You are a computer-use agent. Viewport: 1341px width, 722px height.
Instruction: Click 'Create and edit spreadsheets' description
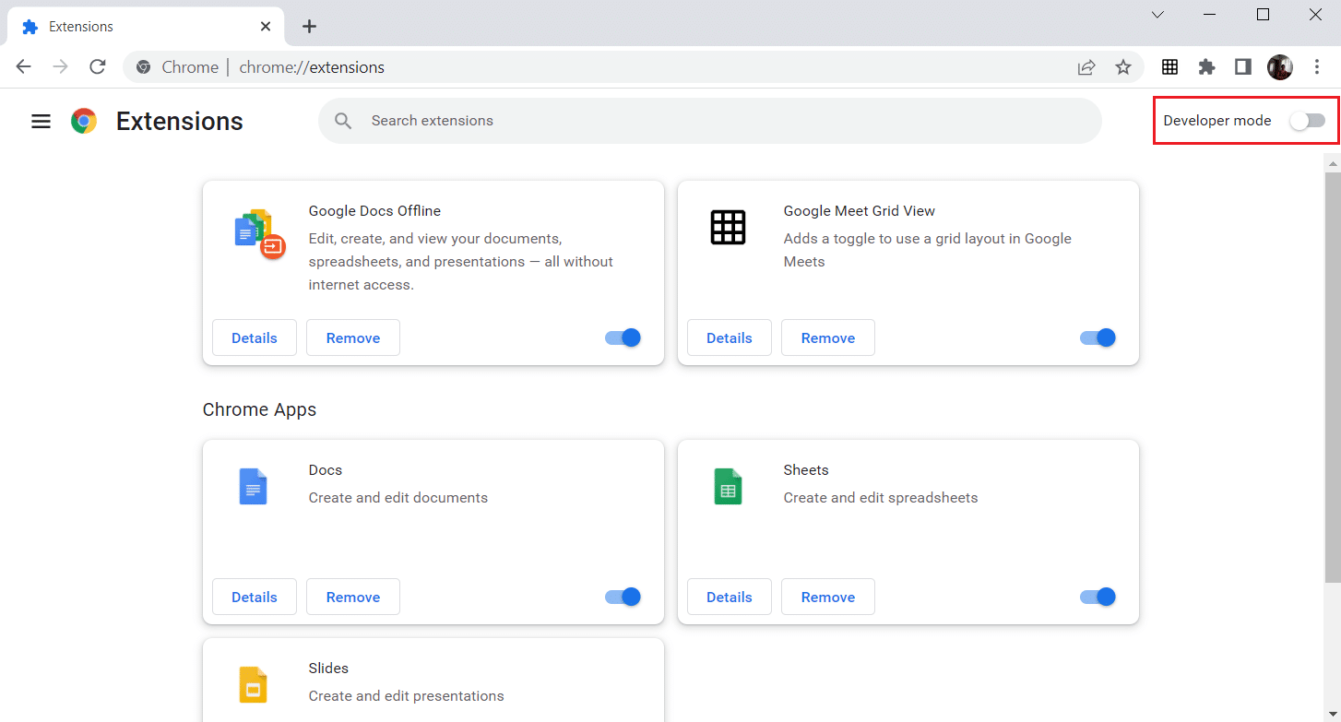pos(881,498)
